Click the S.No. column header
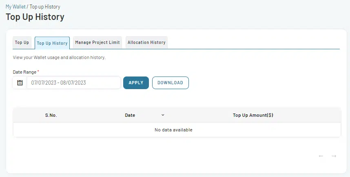Screen dimensions: 350x177 point(51,115)
